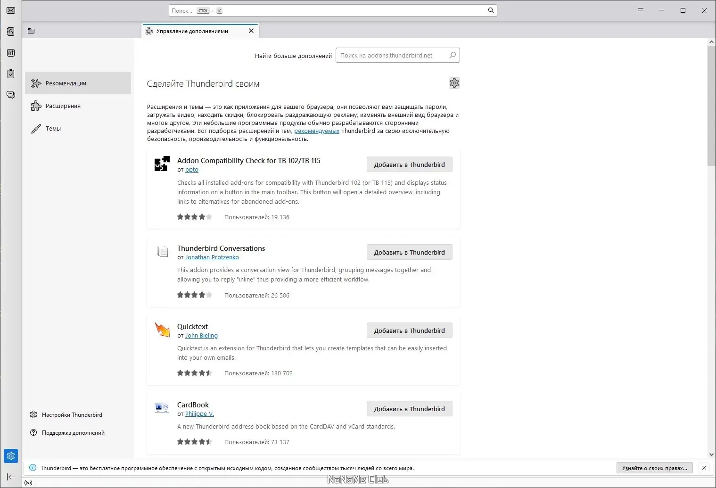Open author link Jonathan Protzenko
This screenshot has width=716, height=488.
(x=212, y=257)
